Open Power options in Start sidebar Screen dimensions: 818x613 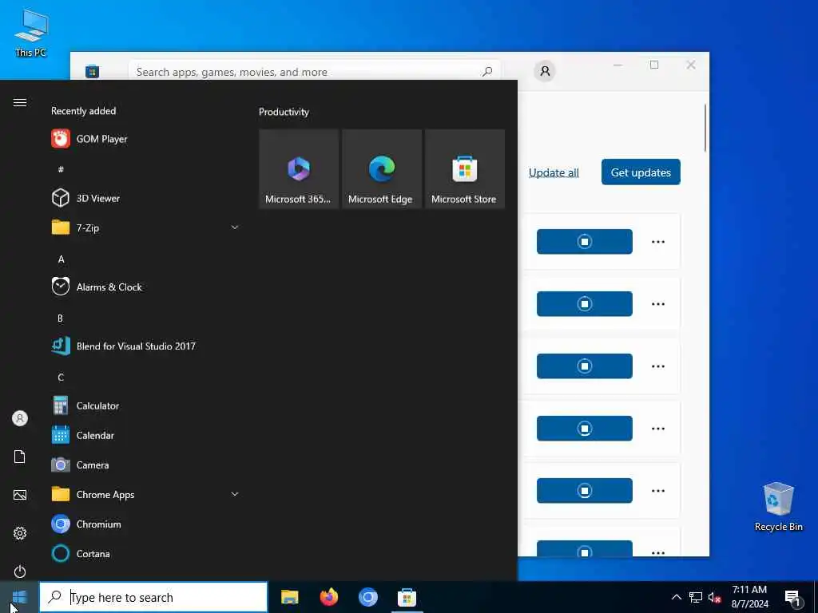[20, 571]
